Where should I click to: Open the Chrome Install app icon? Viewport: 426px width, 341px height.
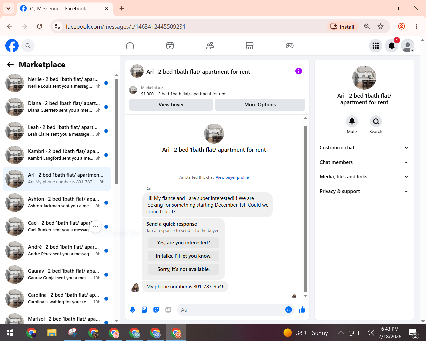pyautogui.click(x=342, y=27)
